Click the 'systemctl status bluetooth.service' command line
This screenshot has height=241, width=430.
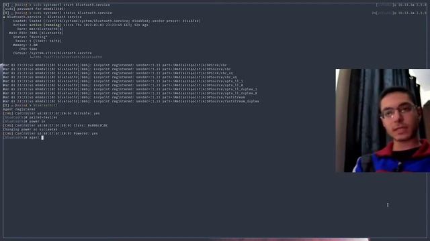tap(57, 13)
